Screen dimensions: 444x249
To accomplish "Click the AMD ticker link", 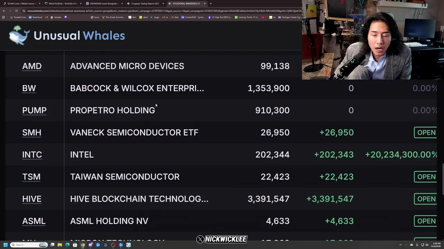I will tap(32, 66).
